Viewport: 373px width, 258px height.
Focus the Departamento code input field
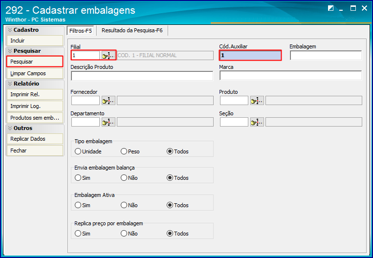click(x=86, y=122)
